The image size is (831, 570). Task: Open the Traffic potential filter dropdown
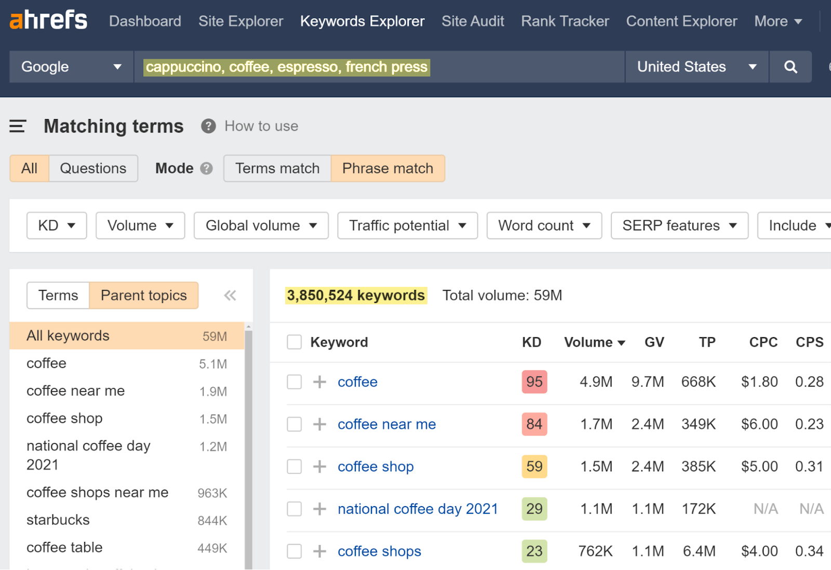[407, 226]
